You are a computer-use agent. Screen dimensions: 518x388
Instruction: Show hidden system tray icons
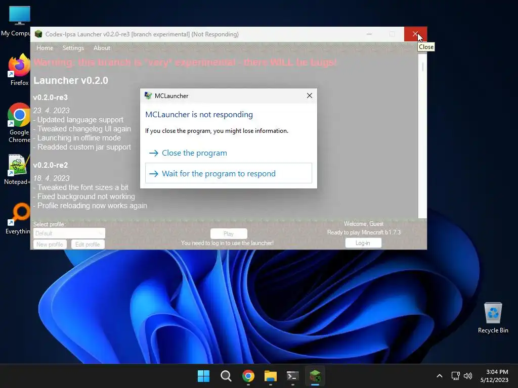pos(440,376)
